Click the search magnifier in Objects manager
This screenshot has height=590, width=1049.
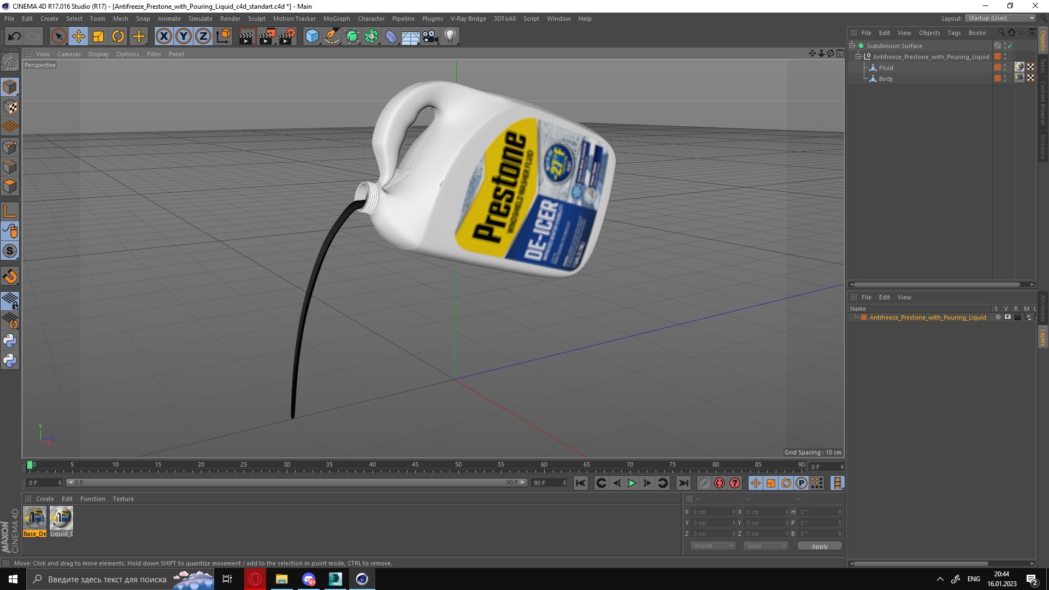(1001, 33)
